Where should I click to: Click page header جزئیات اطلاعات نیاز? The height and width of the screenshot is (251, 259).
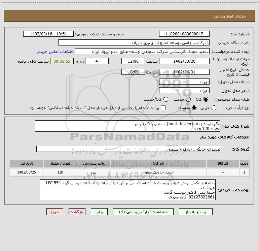tap(229, 16)
